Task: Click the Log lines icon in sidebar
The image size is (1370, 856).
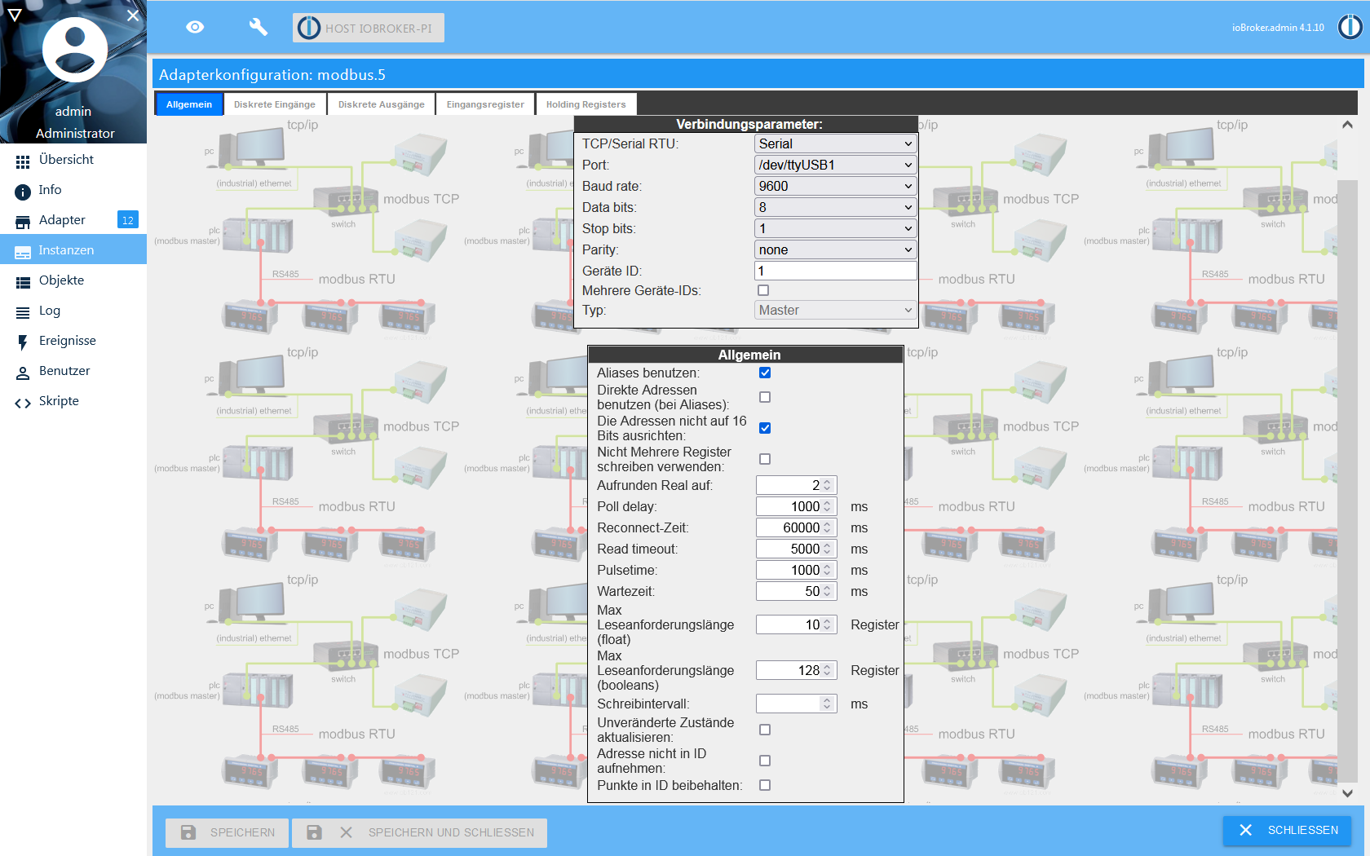Action: [23, 312]
